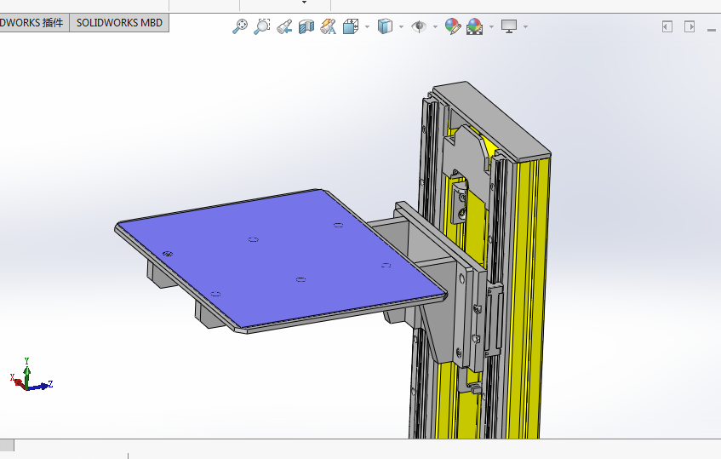Expand the View Settings dropdown arrow
721x459 pixels.
tap(525, 26)
